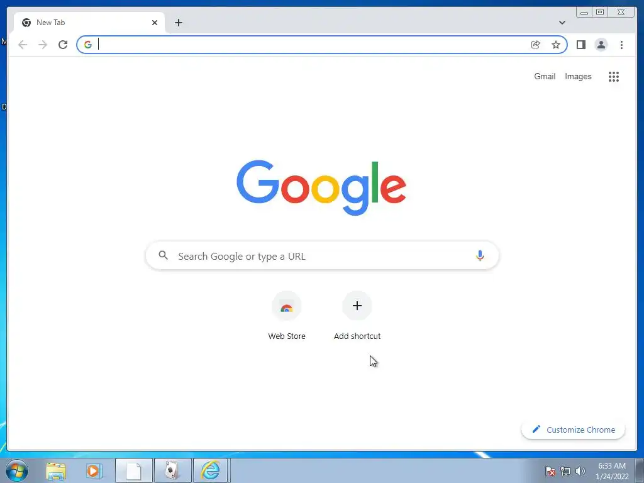Click the Google logo
Screen dimensions: 644x483
[x=321, y=187]
